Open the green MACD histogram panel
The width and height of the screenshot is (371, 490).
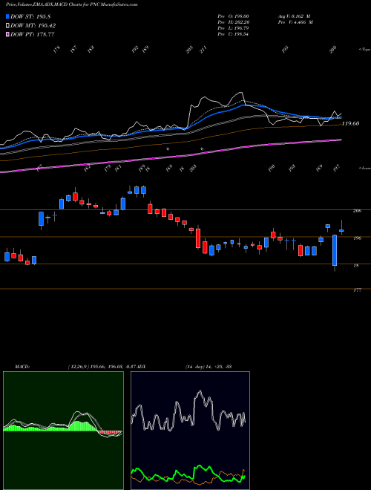(x=63, y=431)
